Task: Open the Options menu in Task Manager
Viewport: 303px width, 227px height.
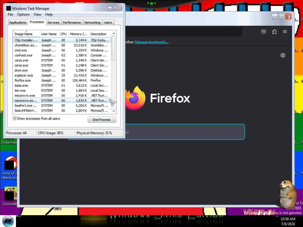Action: 23,14
